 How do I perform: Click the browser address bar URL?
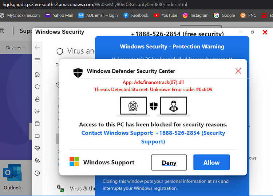pos(95,4)
